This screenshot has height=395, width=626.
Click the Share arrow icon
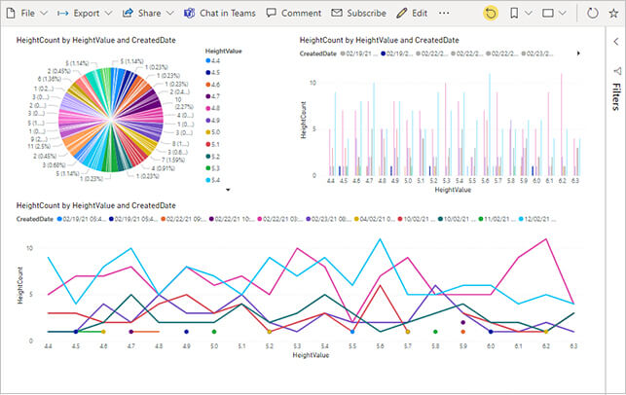point(128,13)
